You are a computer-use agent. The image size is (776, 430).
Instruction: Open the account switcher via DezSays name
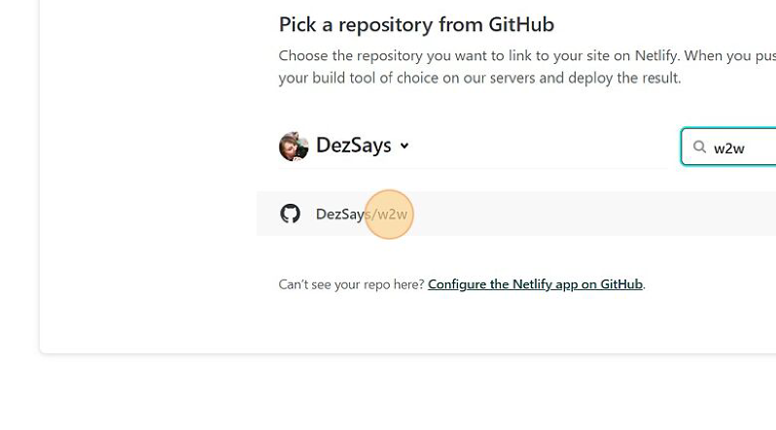pyautogui.click(x=353, y=146)
